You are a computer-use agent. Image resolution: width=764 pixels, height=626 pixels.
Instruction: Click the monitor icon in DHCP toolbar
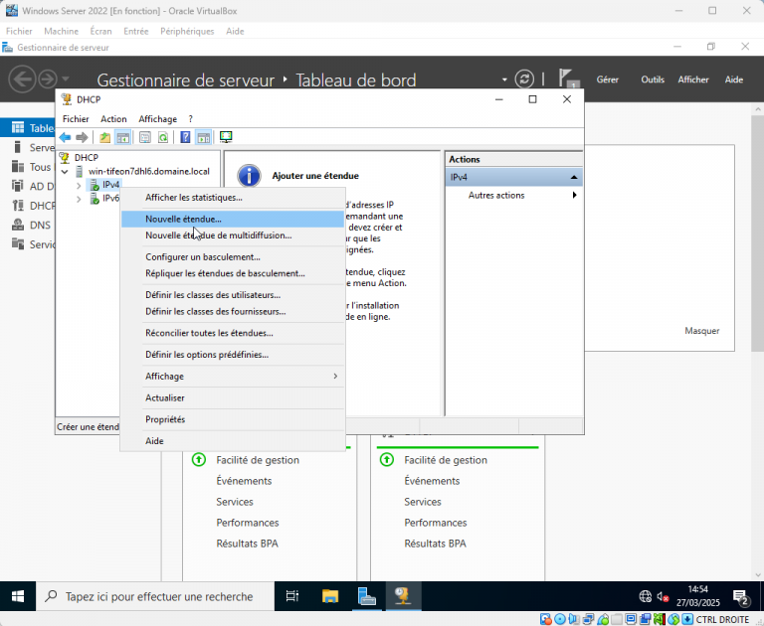pyautogui.click(x=226, y=137)
